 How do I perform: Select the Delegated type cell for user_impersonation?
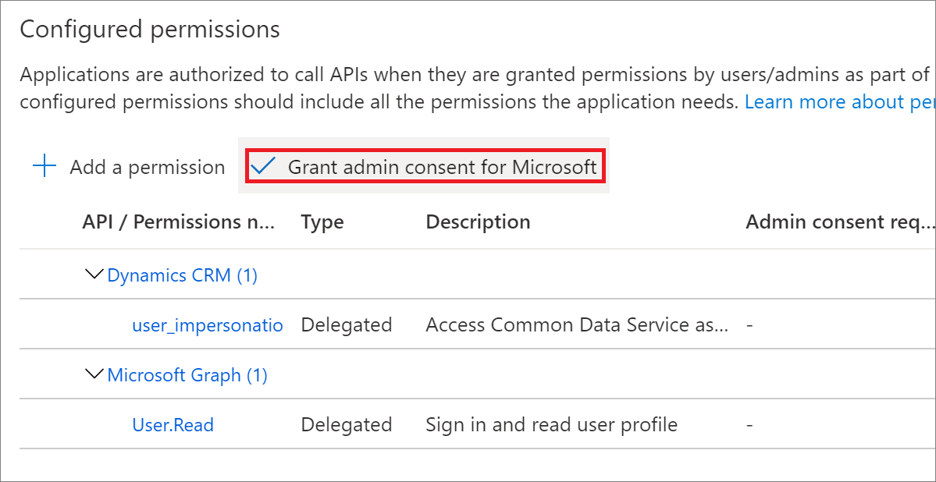tap(347, 324)
